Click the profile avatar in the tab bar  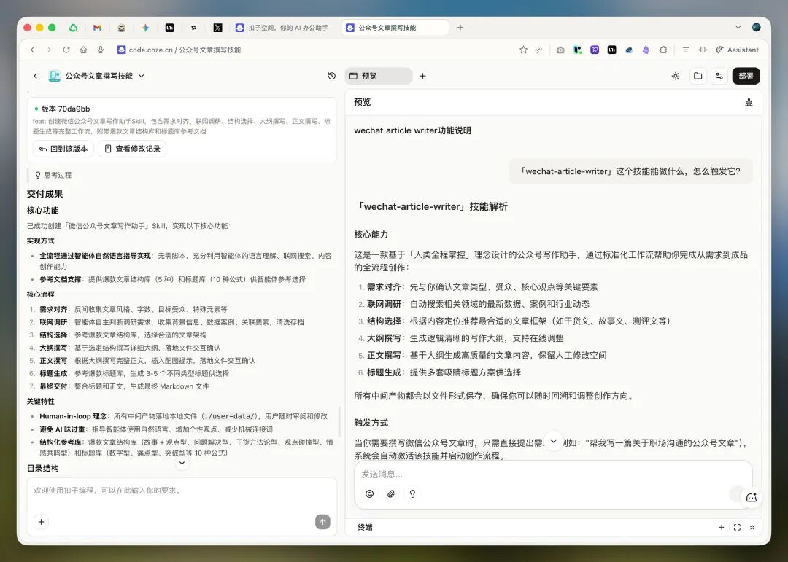[x=757, y=28]
